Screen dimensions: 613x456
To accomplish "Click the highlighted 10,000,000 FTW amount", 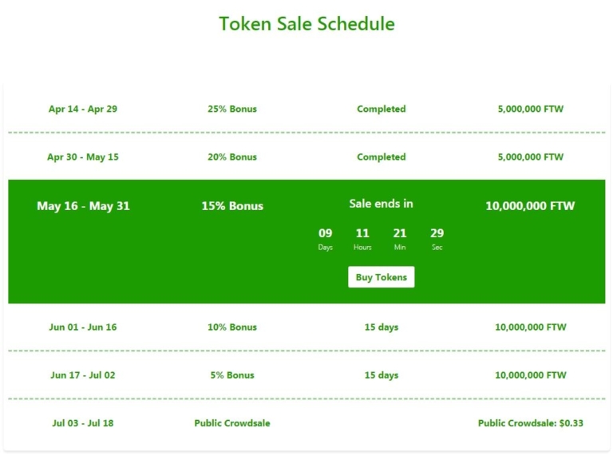I will tap(530, 206).
